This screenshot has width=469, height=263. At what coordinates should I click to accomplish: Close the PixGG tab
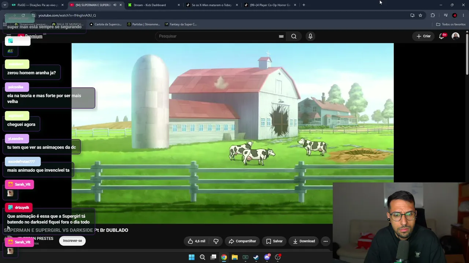pos(62,5)
